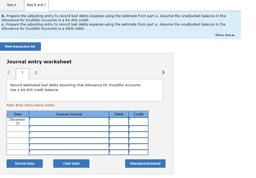The width and height of the screenshot is (256, 178).
Task: Switch to the Req A tab
Action: (x=12, y=5)
